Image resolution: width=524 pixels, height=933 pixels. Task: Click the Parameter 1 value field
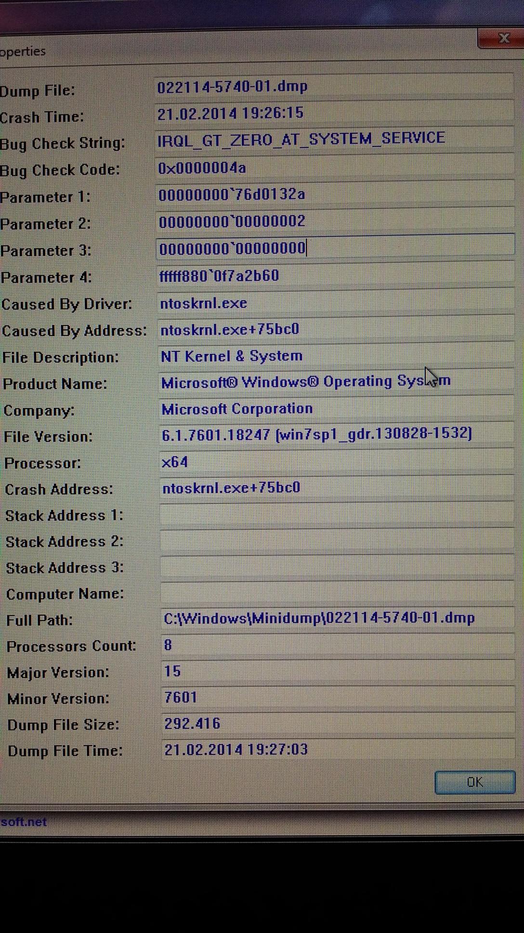pos(335,194)
